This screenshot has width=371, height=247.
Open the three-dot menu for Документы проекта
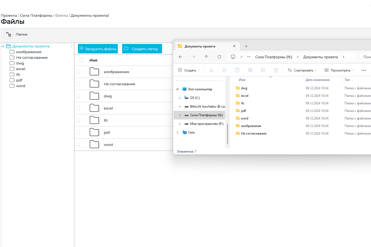point(72,46)
